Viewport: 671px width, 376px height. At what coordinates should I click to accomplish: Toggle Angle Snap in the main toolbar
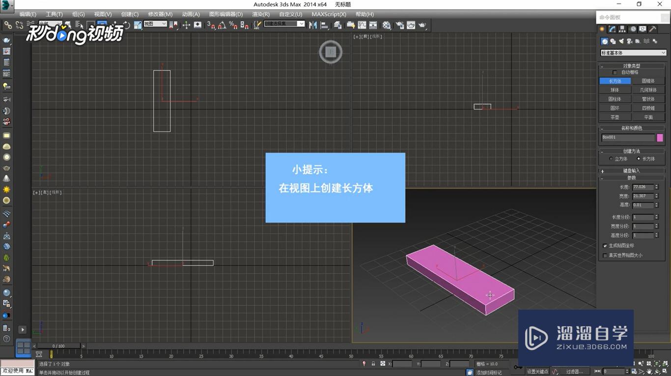click(223, 25)
